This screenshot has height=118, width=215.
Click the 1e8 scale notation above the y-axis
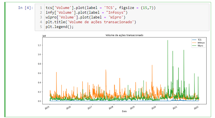[x=44, y=36]
